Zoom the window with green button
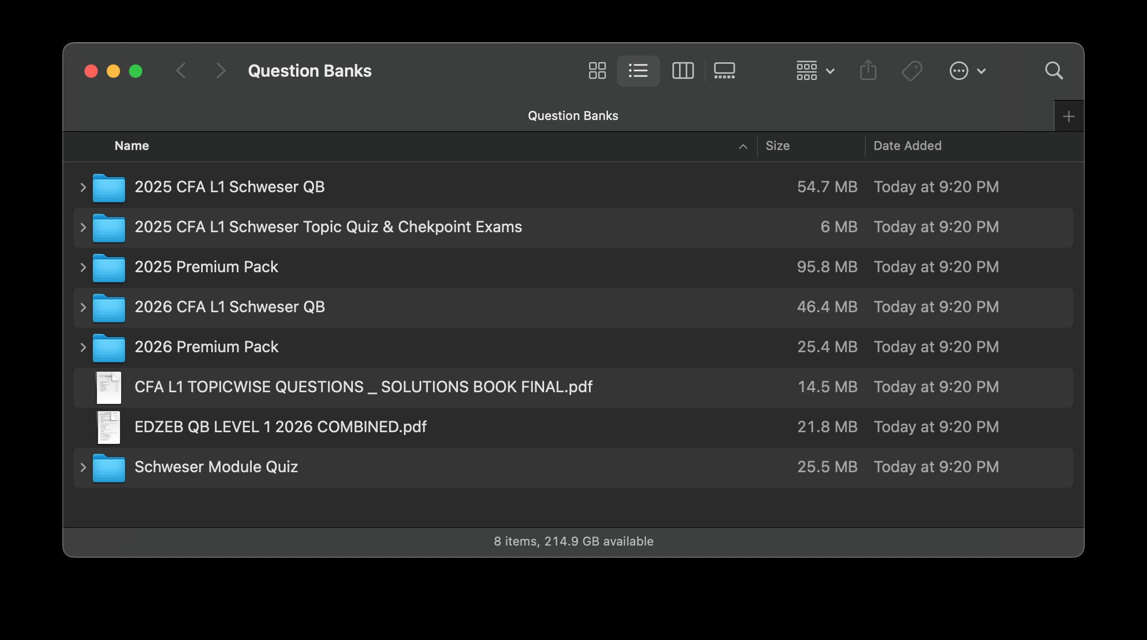 point(136,71)
